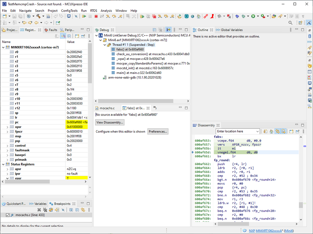
Task: Click the Registers view vertical scrollbar
Action: point(90,63)
